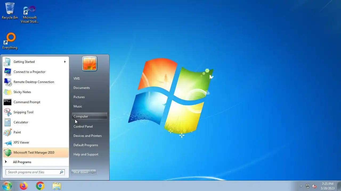Click the Command Prompt label
341x191 pixels.
click(x=27, y=102)
